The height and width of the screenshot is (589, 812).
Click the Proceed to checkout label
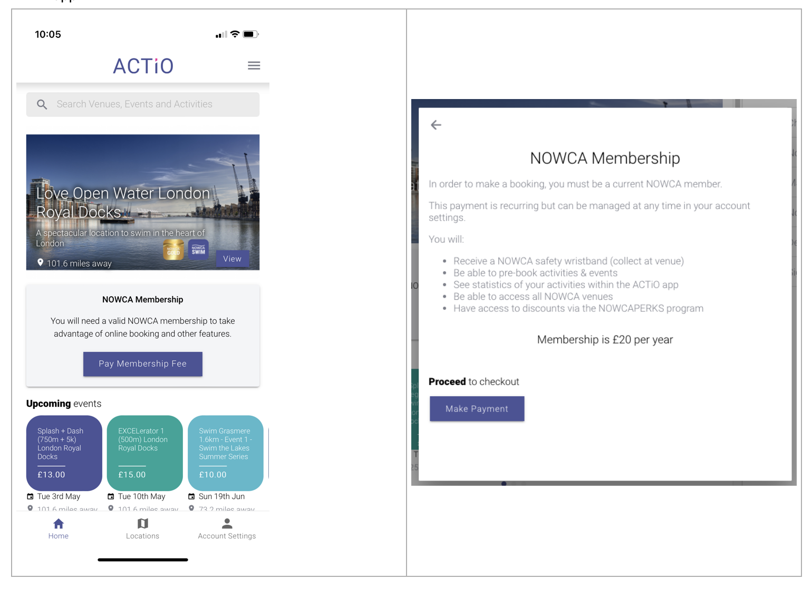pyautogui.click(x=474, y=381)
